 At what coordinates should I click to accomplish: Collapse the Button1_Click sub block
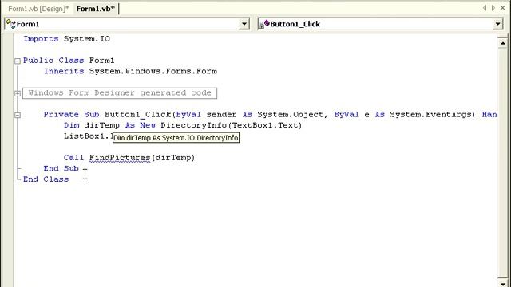(18, 115)
